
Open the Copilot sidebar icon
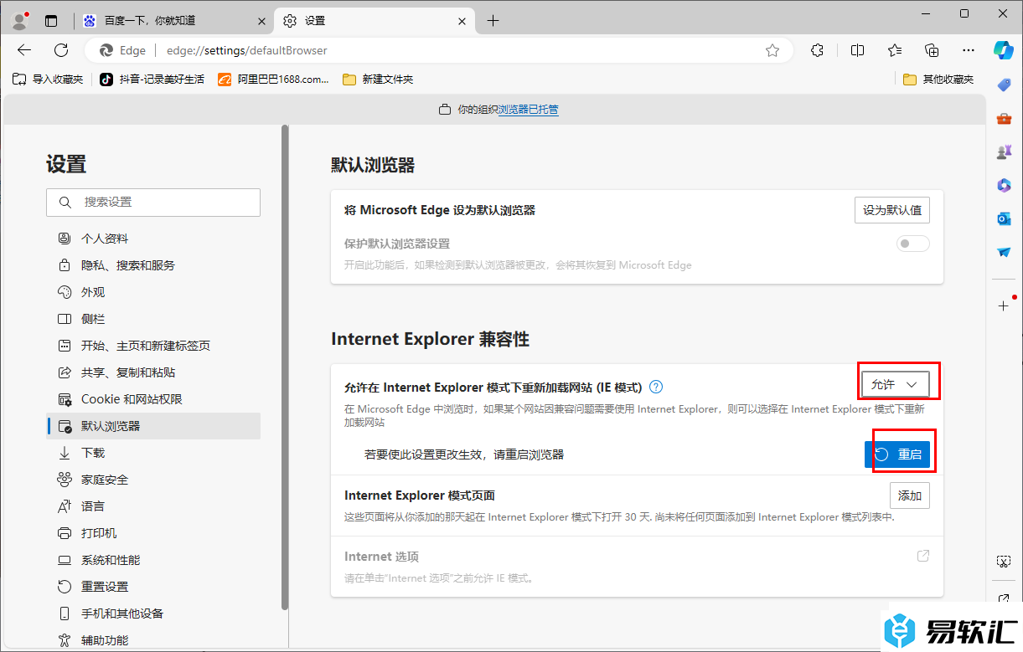point(1004,49)
